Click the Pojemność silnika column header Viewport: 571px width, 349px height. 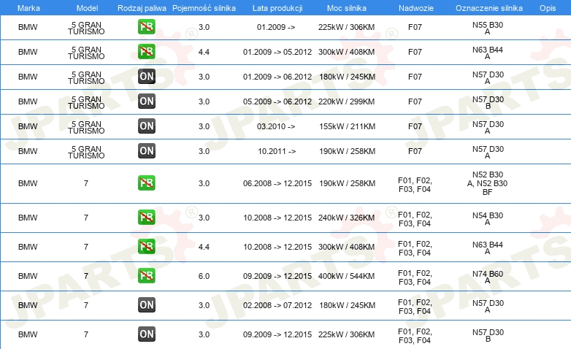tap(204, 8)
